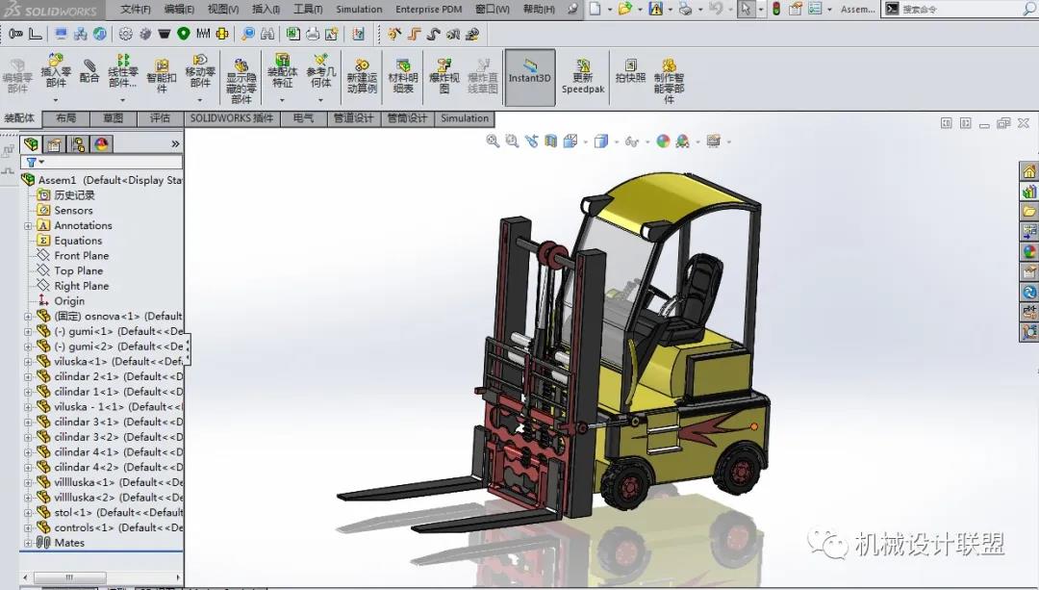1039x590 pixels.
Task: Select the Move Component tool
Action: [199, 71]
